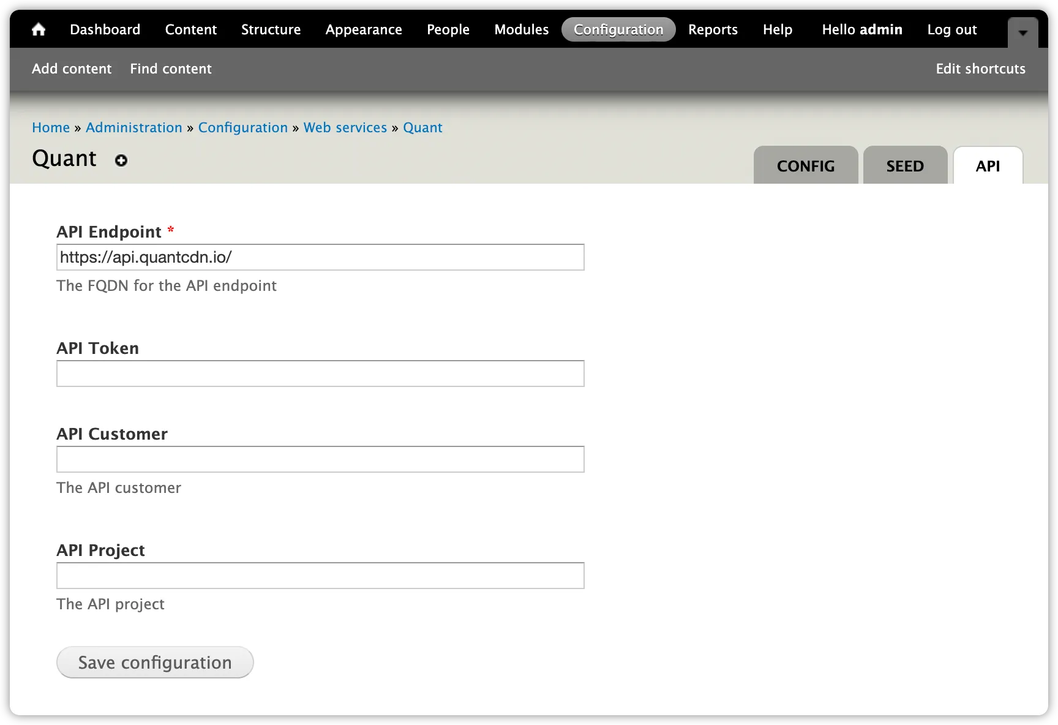Switch to the SEED tab
This screenshot has width=1058, height=725.
point(905,165)
